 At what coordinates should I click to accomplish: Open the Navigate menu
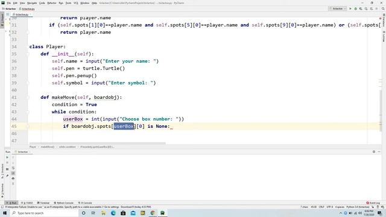(32, 3)
